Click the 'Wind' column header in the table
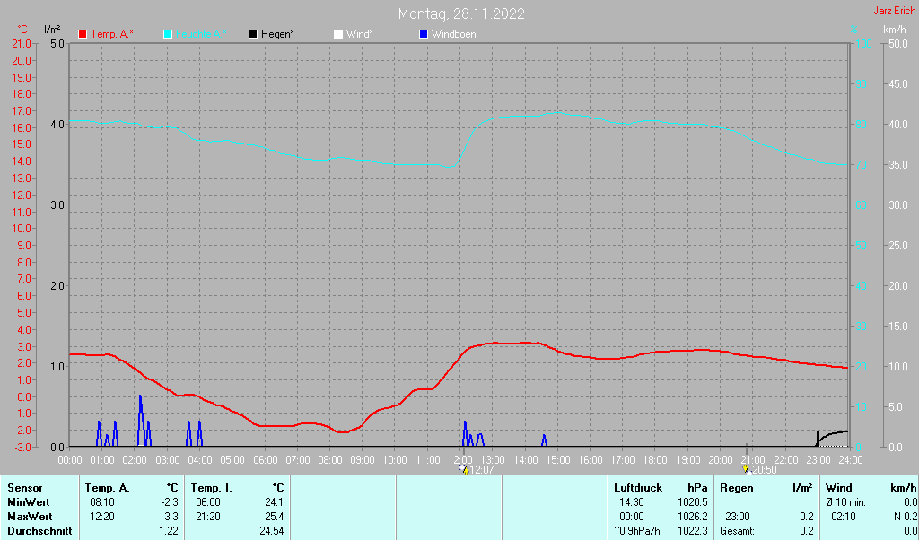The width and height of the screenshot is (919, 540). point(839,488)
